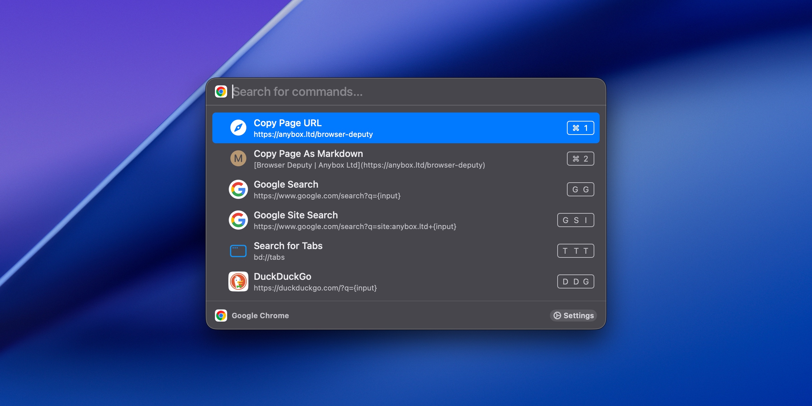Run the Copy Page URL command
812x406 pixels.
click(367, 128)
